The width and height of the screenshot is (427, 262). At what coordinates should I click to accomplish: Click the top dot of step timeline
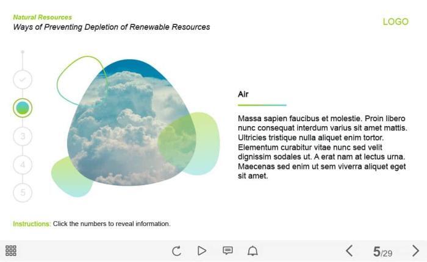pyautogui.click(x=23, y=52)
